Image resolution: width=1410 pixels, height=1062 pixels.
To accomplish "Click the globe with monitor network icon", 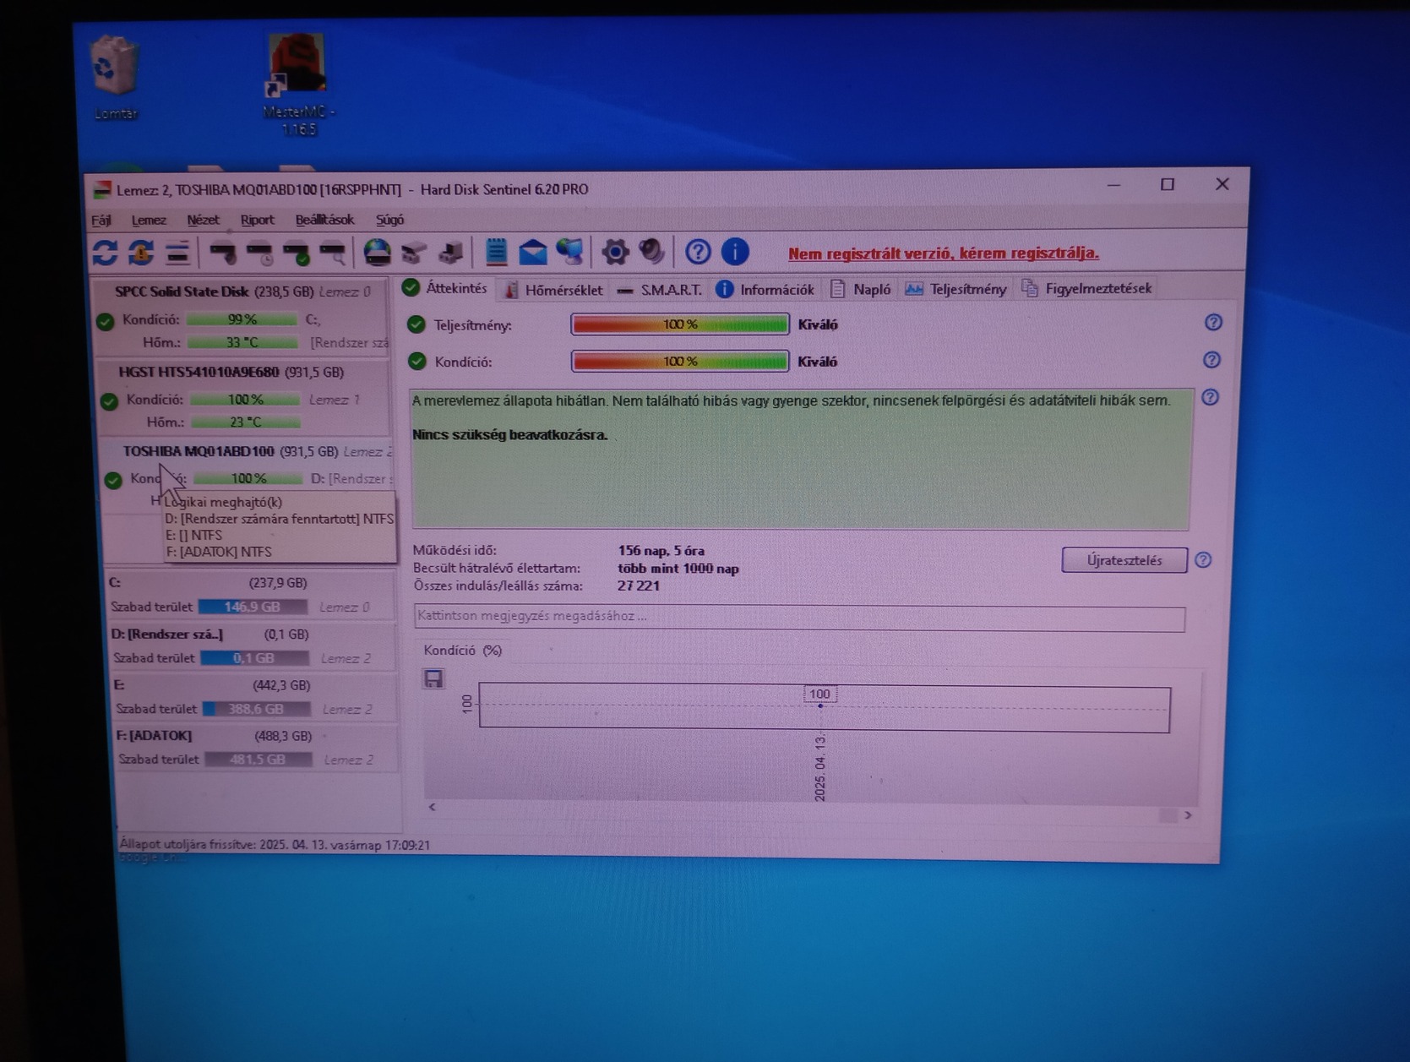I will pos(569,252).
